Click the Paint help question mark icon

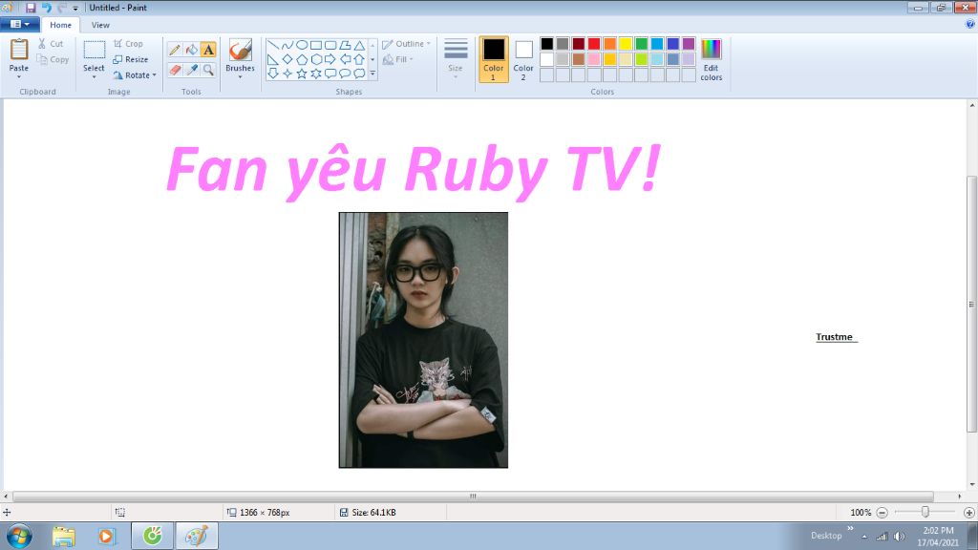(x=970, y=24)
